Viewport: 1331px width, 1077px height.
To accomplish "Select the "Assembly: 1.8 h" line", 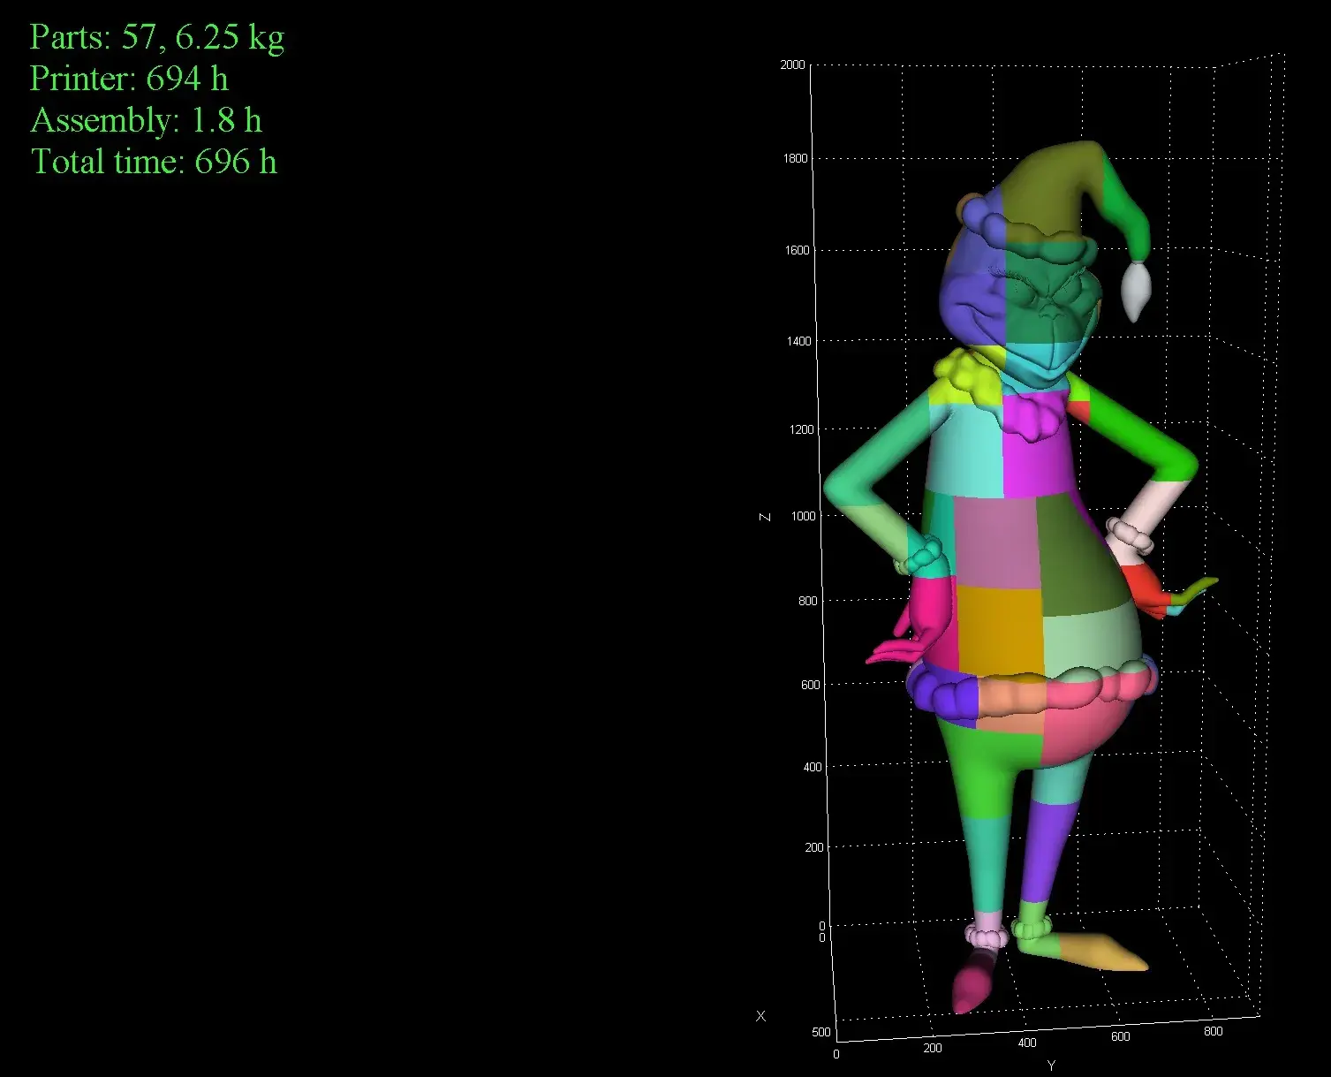I will [x=146, y=120].
